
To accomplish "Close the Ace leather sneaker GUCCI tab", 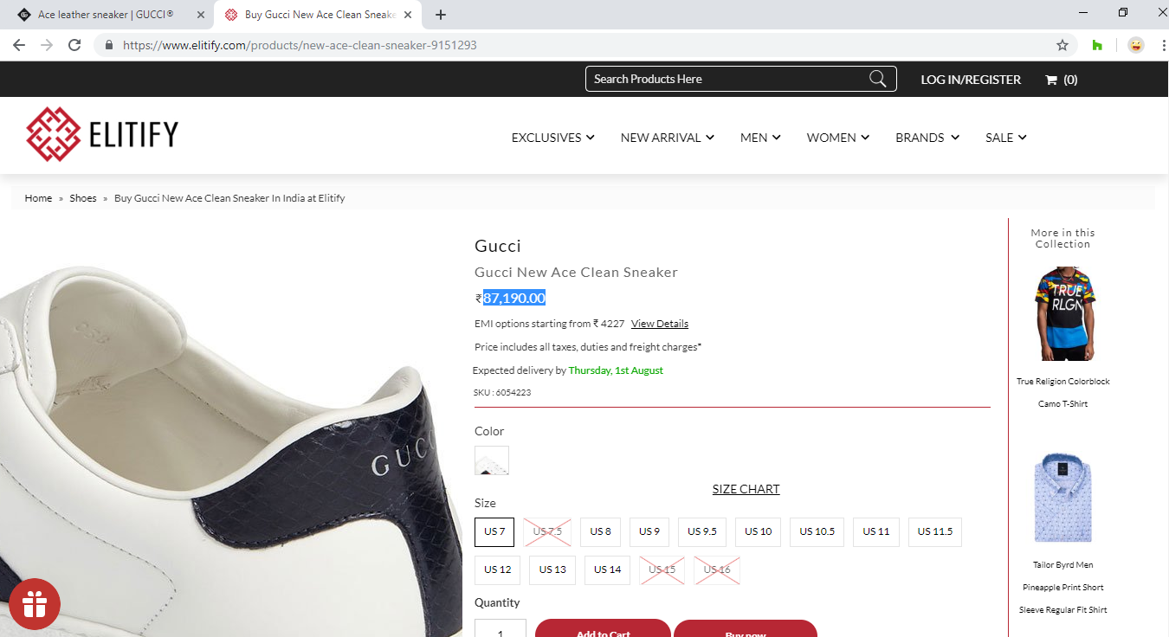I will tap(200, 15).
